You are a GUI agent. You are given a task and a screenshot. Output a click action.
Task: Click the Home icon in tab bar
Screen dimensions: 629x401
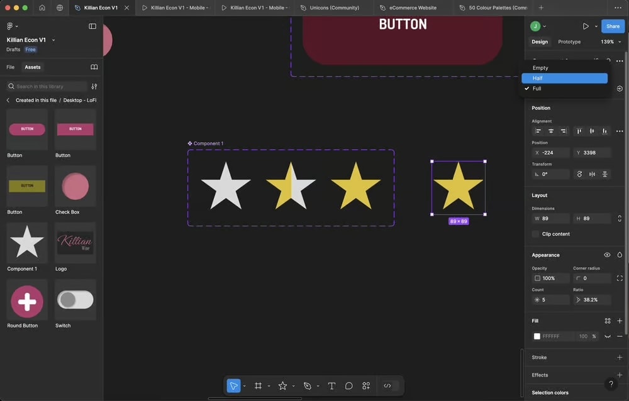pos(42,8)
